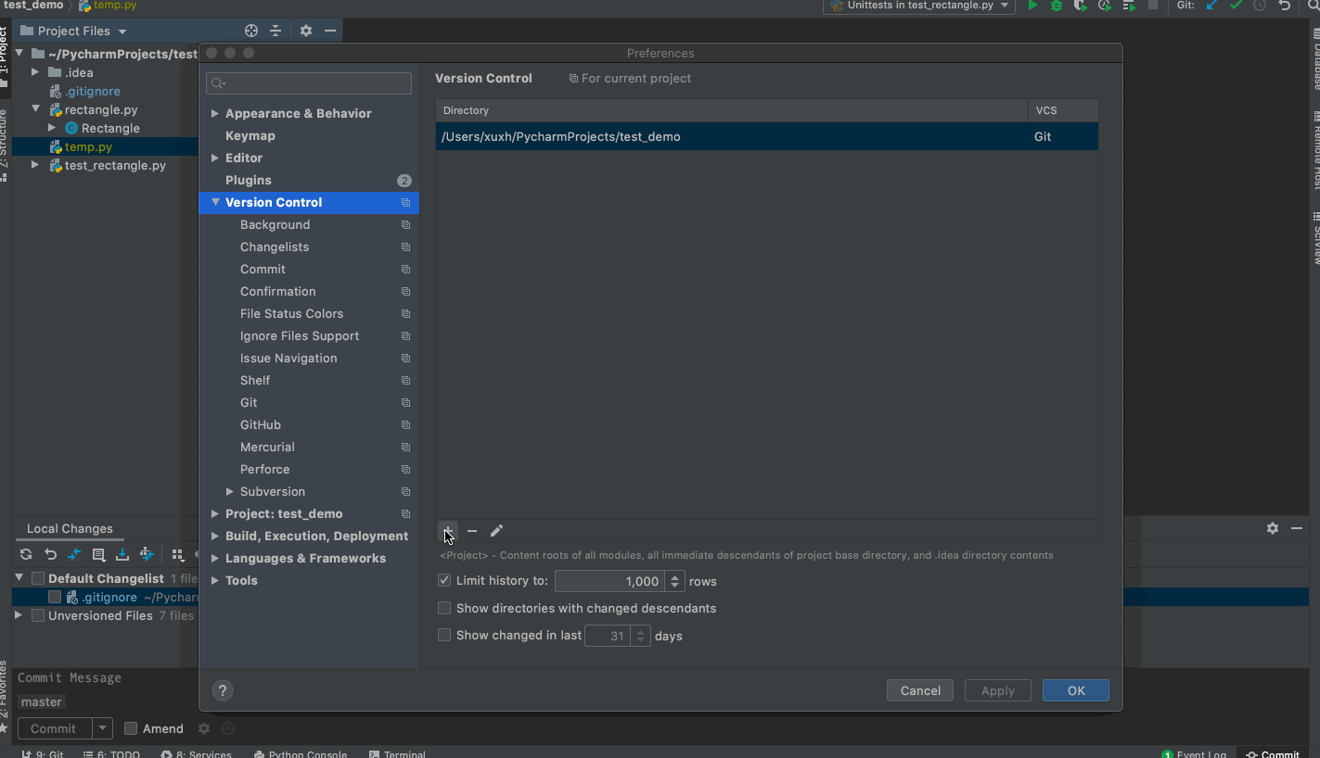The image size is (1320, 758).
Task: Check the Default Changelist checkbox
Action: (38, 578)
